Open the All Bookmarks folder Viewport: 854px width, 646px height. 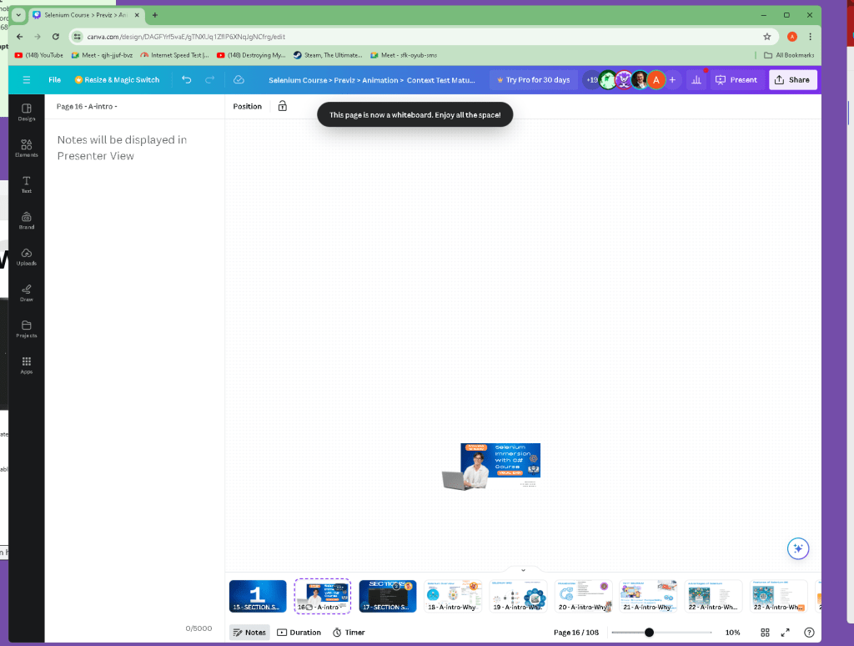point(789,55)
